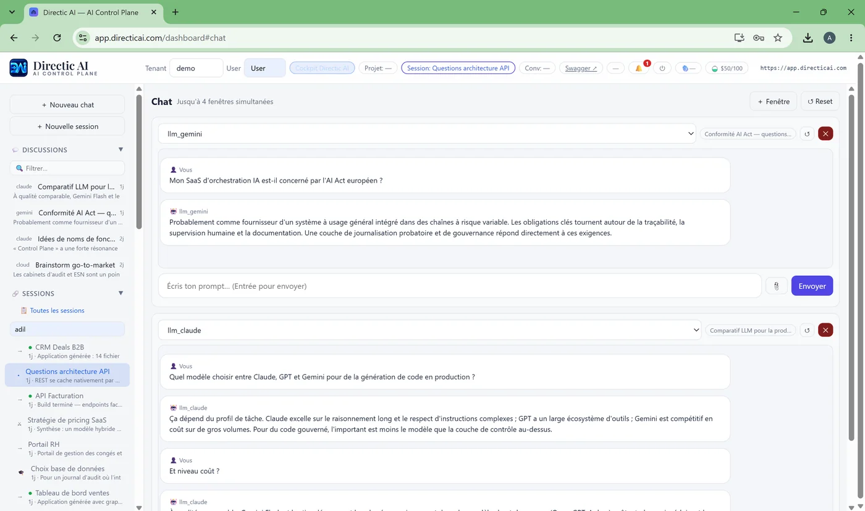Click the attach file icon next to Envoyer
This screenshot has width=865, height=511.
(x=777, y=286)
